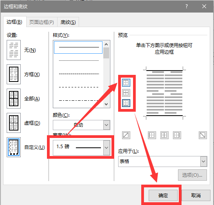
Task: Choose the short-dash line border style
Action: coord(79,74)
